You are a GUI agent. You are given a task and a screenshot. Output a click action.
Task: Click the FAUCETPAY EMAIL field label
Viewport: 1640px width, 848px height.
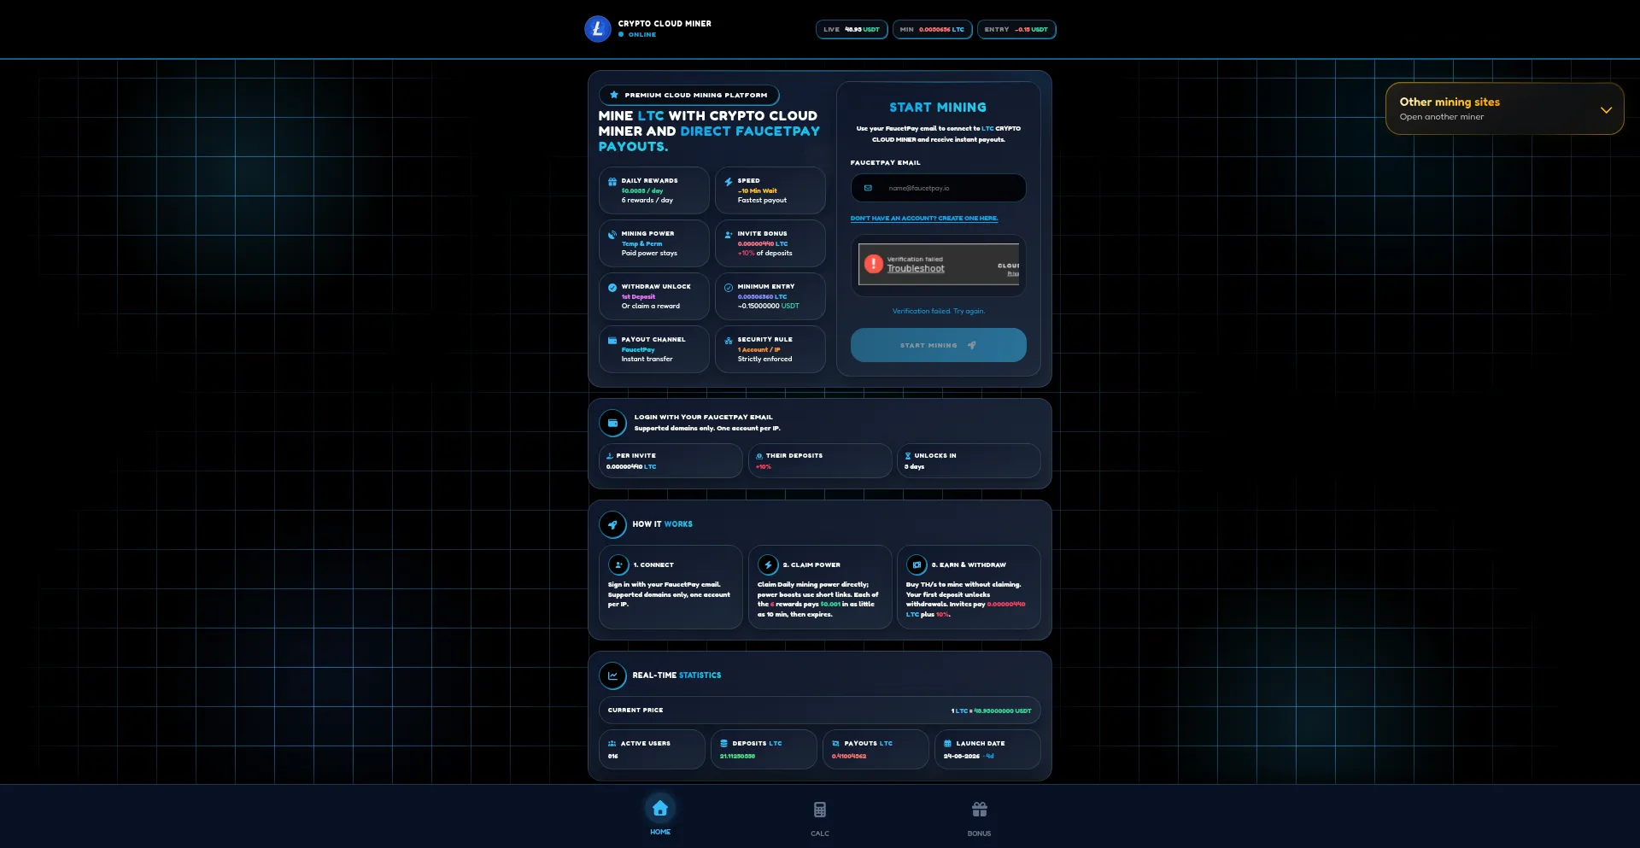(x=886, y=163)
